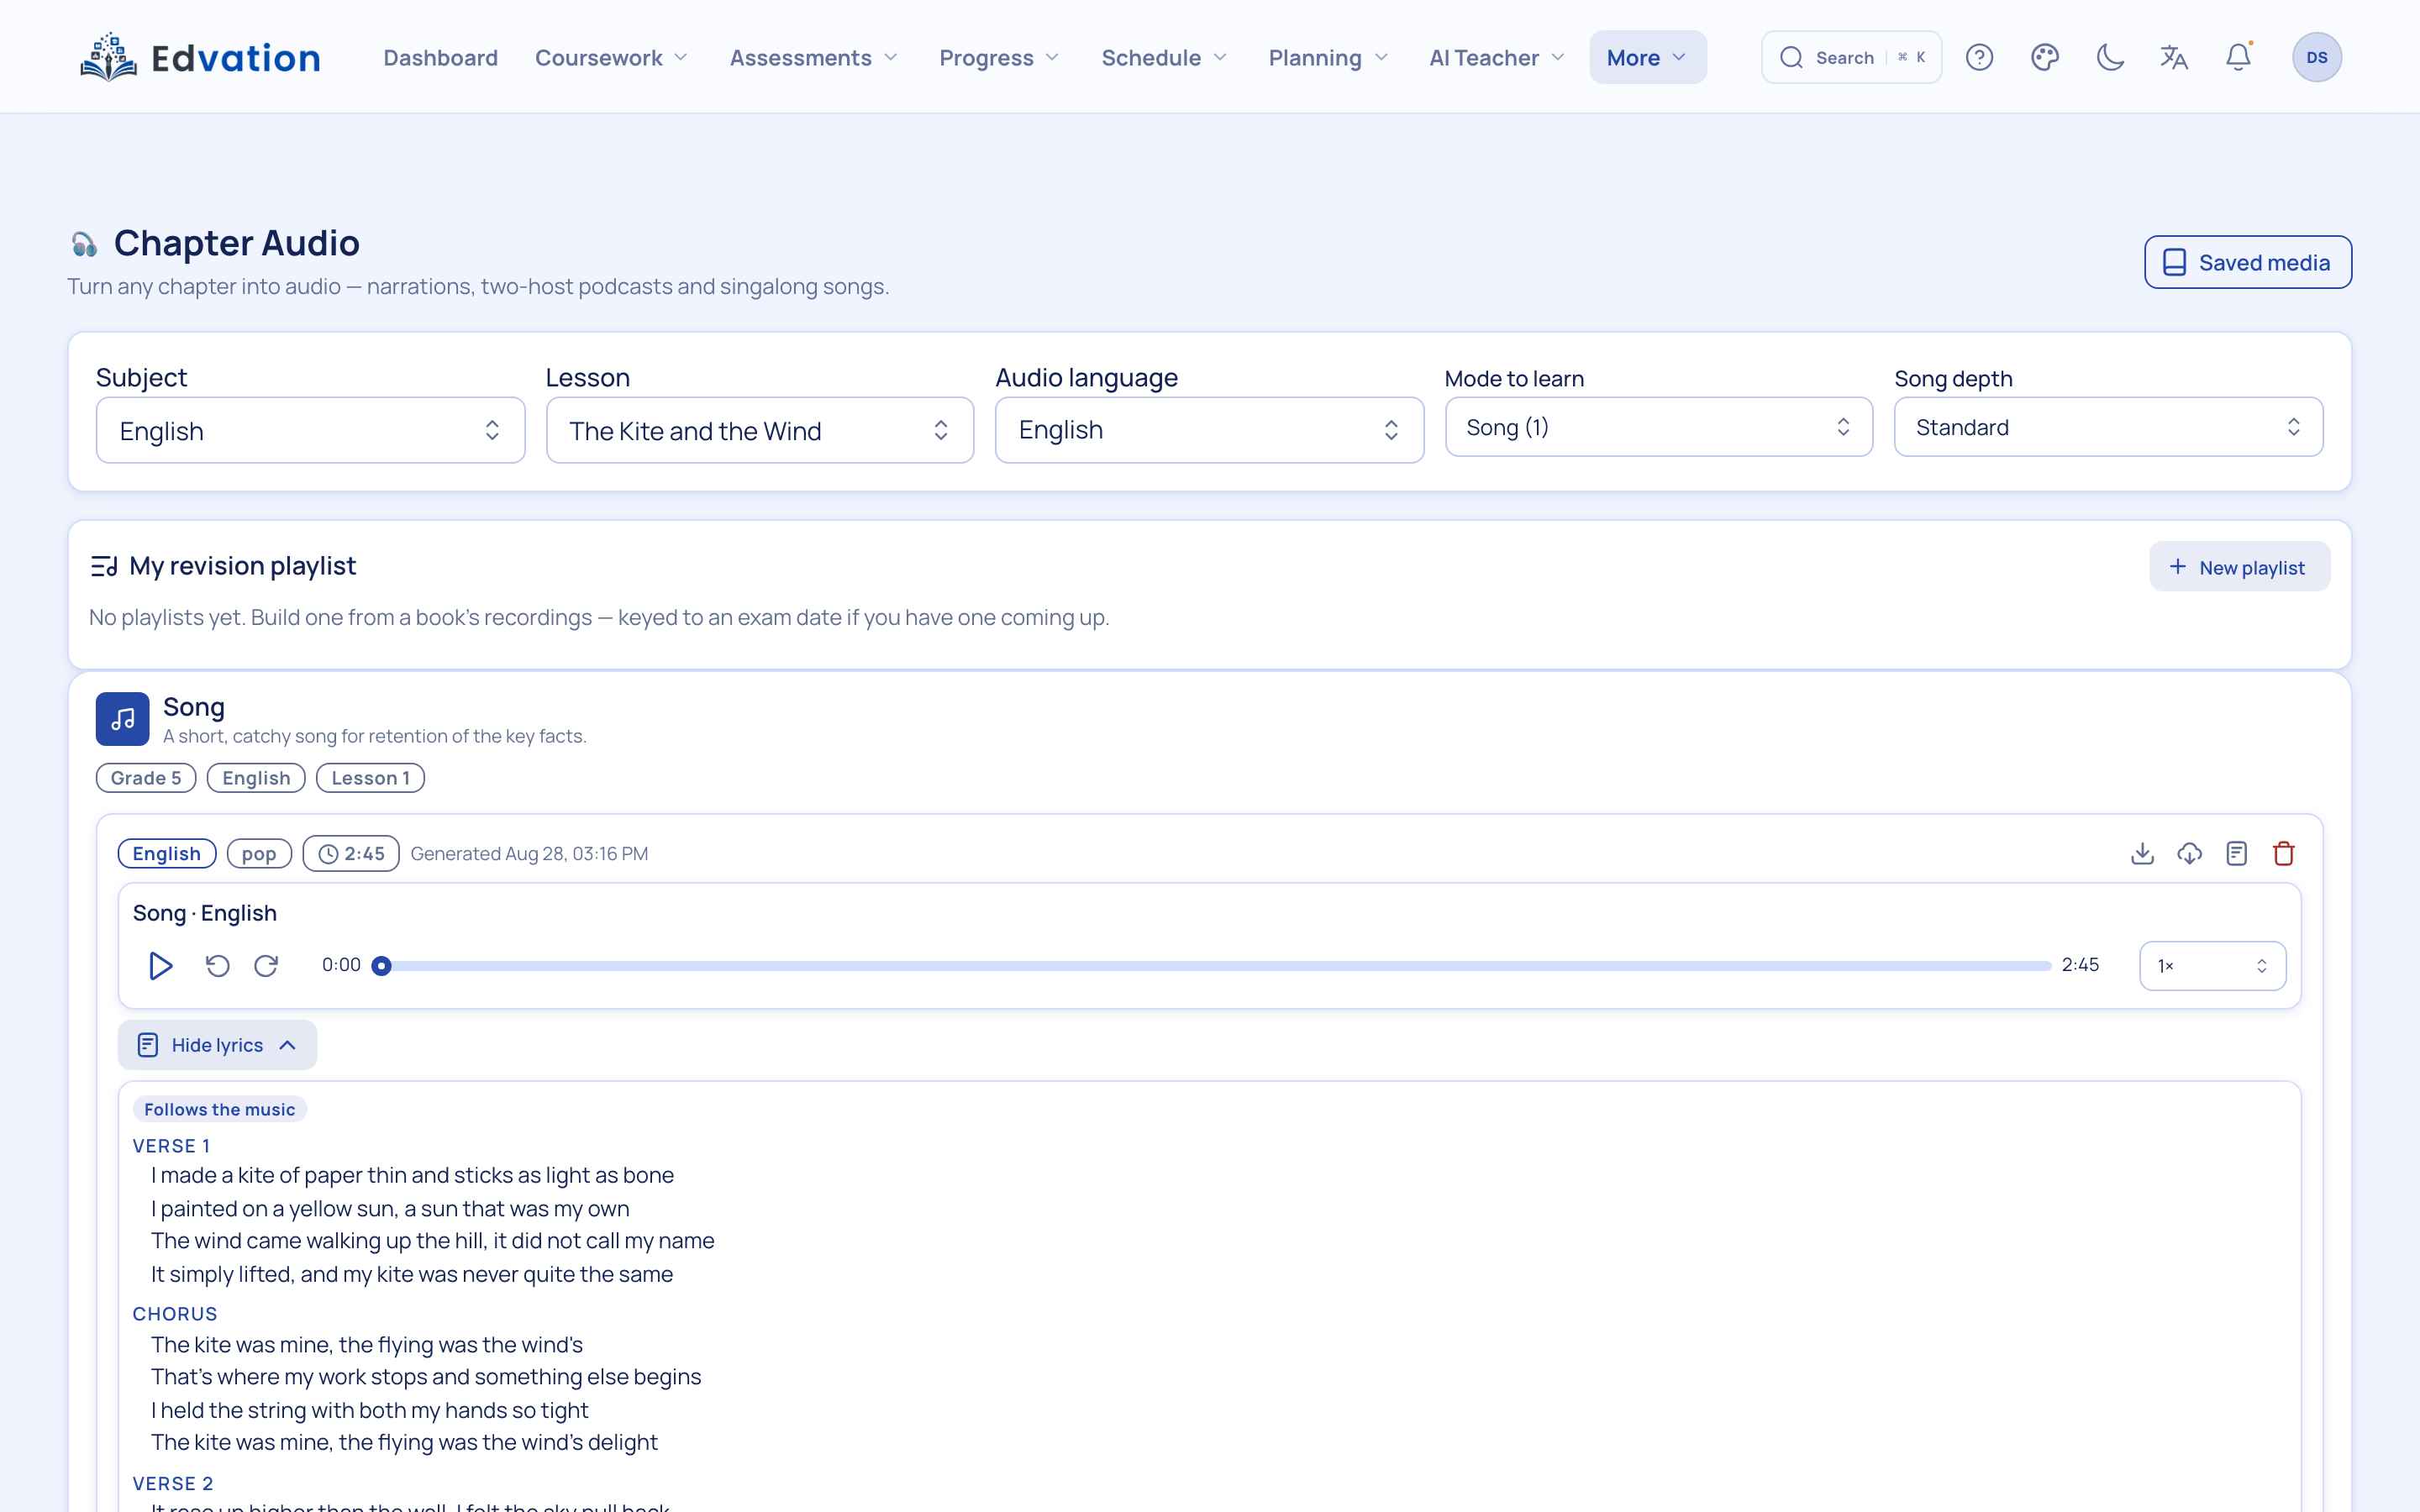Click the blue music note Song icon
Image resolution: width=2420 pixels, height=1512 pixels.
[x=122, y=719]
